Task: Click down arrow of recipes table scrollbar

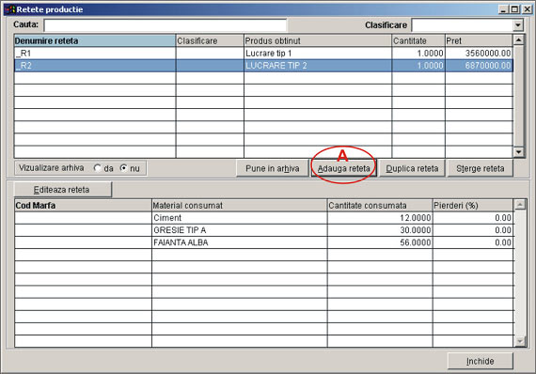Action: (518, 152)
